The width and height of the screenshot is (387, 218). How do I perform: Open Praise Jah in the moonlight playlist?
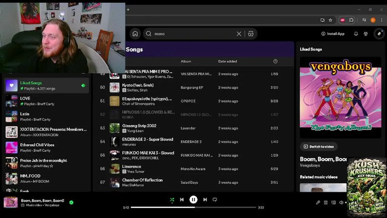pyautogui.click(x=47, y=163)
